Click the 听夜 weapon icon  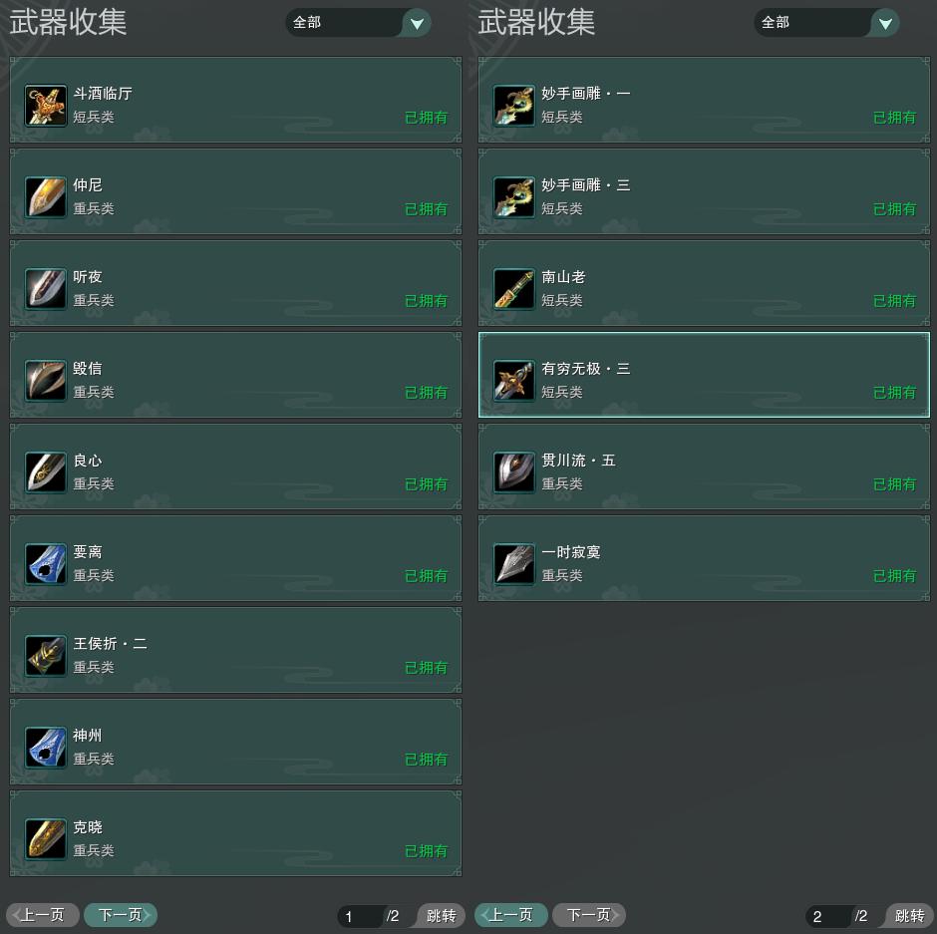pyautogui.click(x=46, y=289)
